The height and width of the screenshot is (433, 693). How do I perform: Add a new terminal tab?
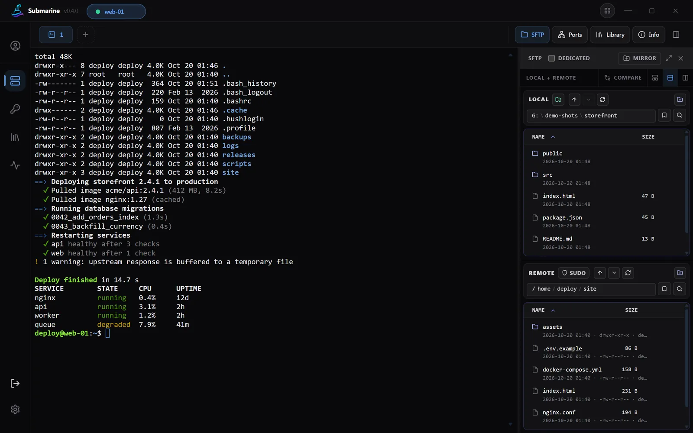86,35
